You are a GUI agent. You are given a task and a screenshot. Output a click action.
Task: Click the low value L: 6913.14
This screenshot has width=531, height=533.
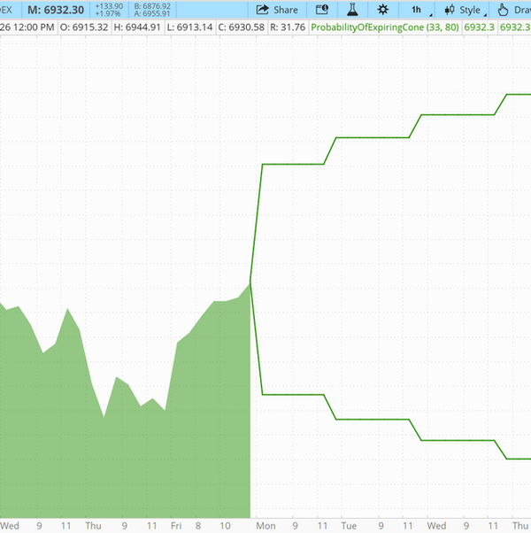point(190,27)
